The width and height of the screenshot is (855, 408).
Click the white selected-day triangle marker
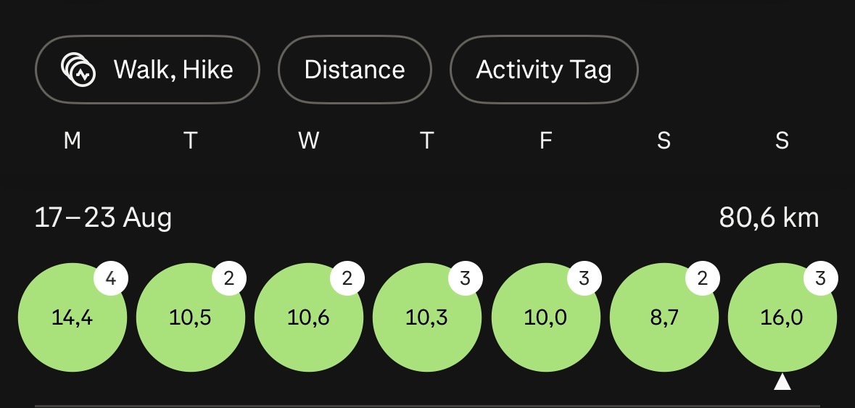pos(782,382)
